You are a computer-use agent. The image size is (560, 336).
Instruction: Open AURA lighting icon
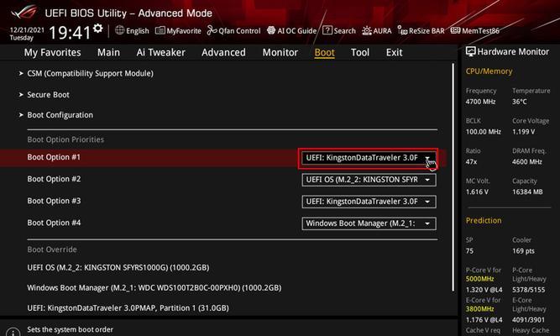[x=367, y=31]
